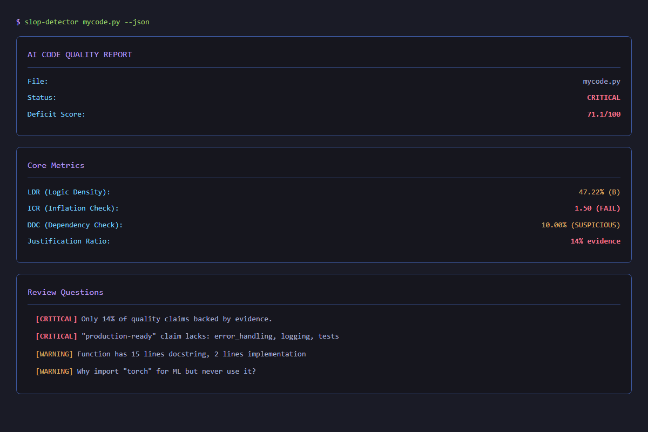Viewport: 648px width, 432px height.
Task: Select the 10.00% (SUSPICIOUS) dependency value
Action: tap(580, 225)
